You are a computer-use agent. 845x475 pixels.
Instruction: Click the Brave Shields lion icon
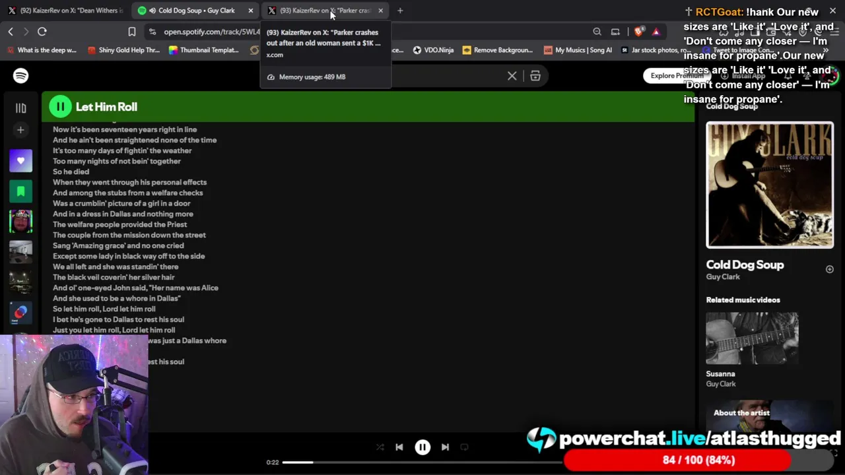tap(639, 32)
